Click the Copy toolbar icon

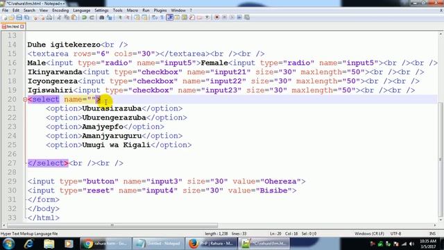coord(67,17)
